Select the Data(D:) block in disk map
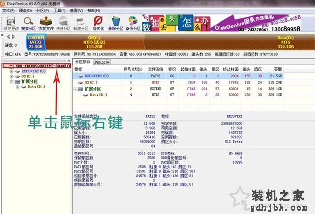This screenshot has width=315, height=214. click(x=229, y=42)
